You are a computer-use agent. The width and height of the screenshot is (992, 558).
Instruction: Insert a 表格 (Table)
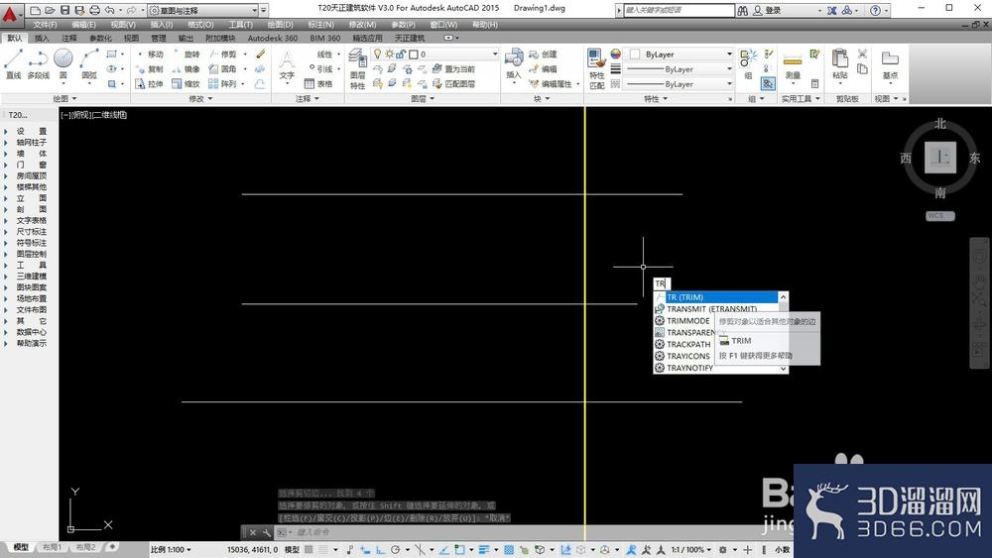point(318,83)
